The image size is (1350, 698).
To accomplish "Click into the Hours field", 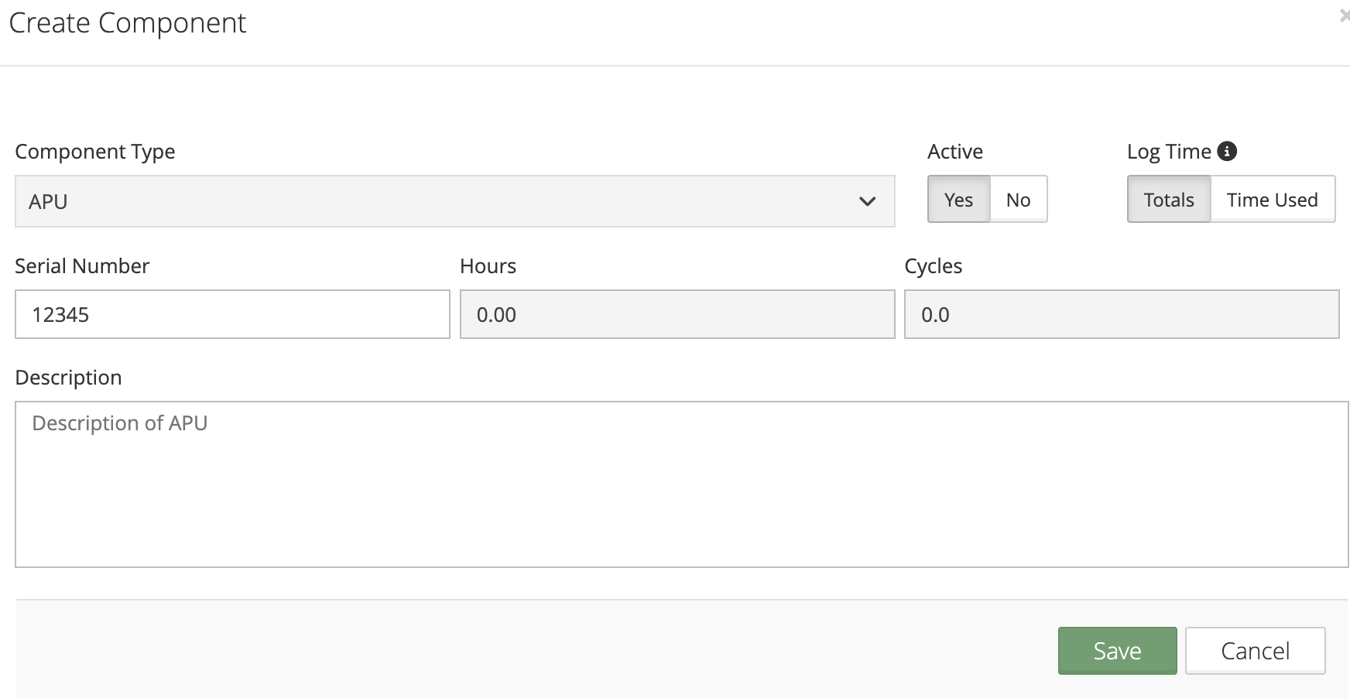I will [677, 314].
